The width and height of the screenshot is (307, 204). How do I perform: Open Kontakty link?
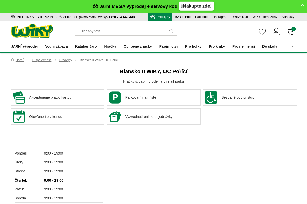point(288,17)
